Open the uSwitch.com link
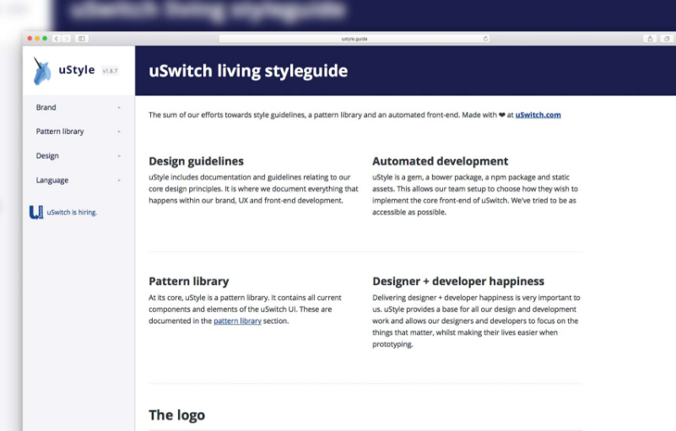This screenshot has width=676, height=431. tap(538, 115)
